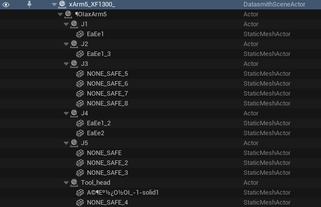Collapse the J3 actor group
The height and width of the screenshot is (207, 321).
(67, 64)
